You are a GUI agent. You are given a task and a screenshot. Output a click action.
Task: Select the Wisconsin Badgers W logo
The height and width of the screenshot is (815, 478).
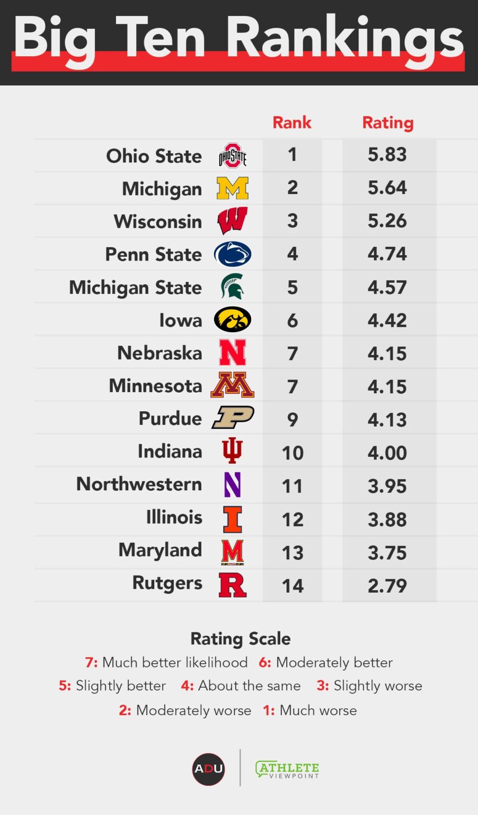tap(233, 221)
